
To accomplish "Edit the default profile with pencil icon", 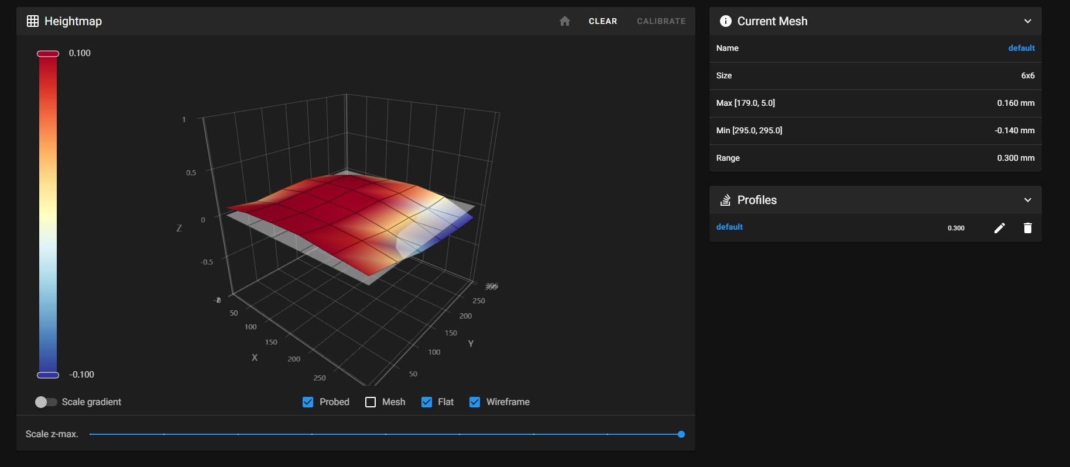I will [1000, 228].
